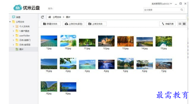Select the 6.jpg thumbnail
Screen dimensions: 191x104
click(145, 65)
